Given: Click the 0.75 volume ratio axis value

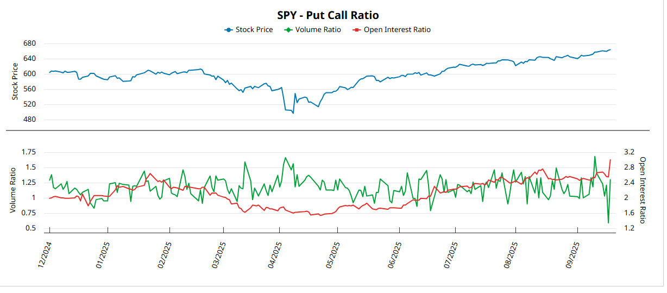Looking at the screenshot, I should (28, 213).
